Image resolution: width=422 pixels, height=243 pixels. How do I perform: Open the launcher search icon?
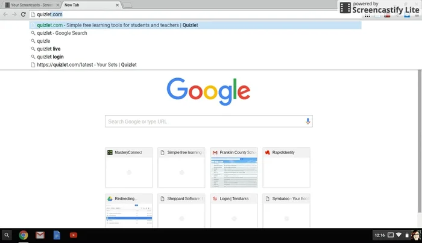(7, 235)
